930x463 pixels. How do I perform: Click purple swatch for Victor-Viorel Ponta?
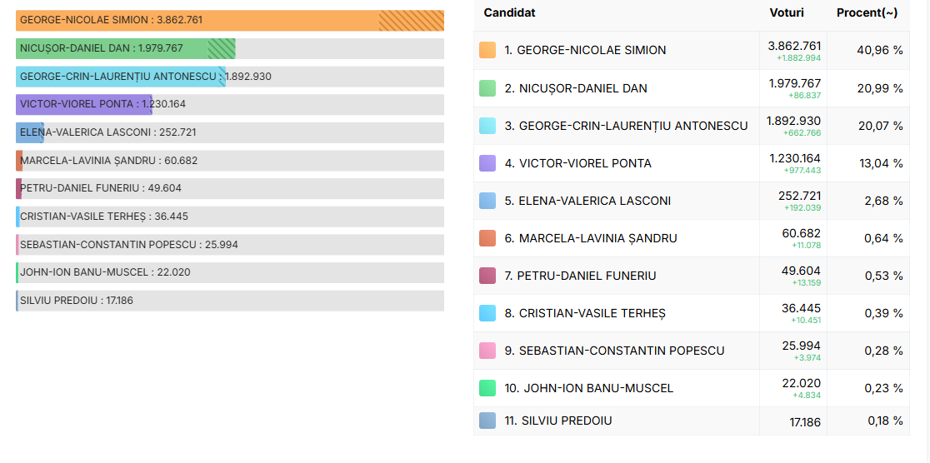click(487, 163)
